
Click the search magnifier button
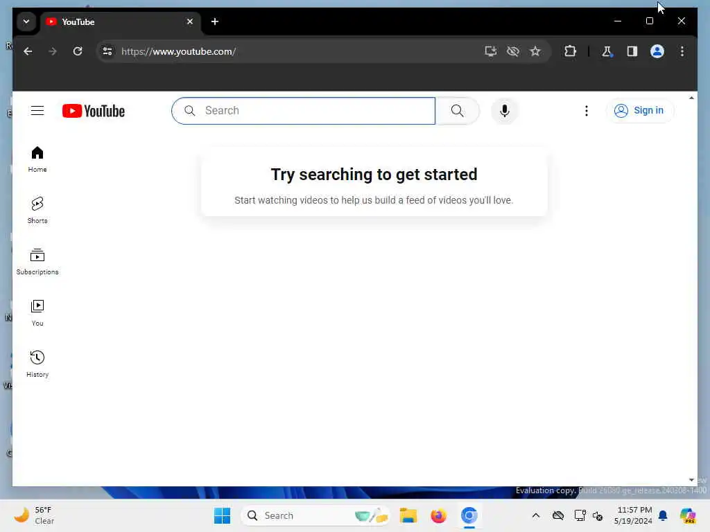click(x=458, y=110)
